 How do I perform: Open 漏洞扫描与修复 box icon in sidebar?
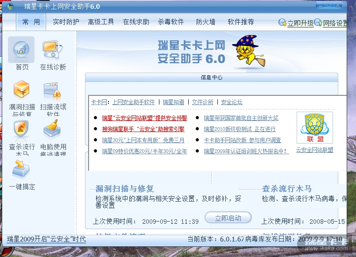click(x=22, y=89)
